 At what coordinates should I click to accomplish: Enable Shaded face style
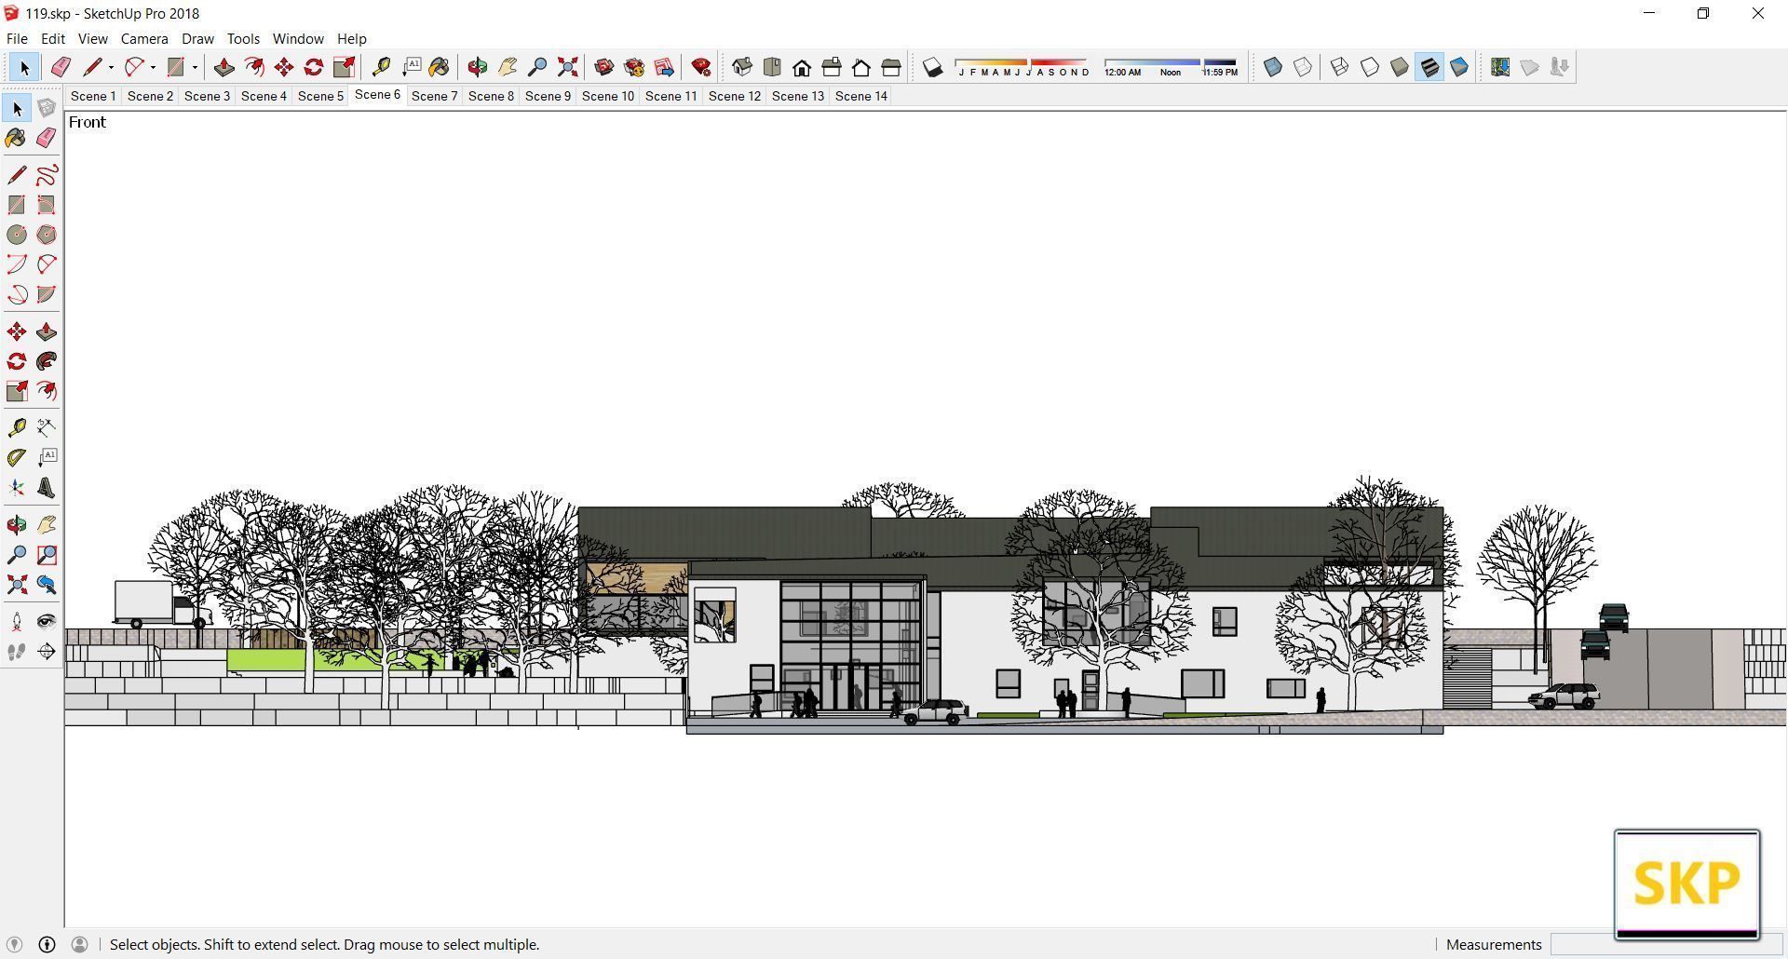1399,67
